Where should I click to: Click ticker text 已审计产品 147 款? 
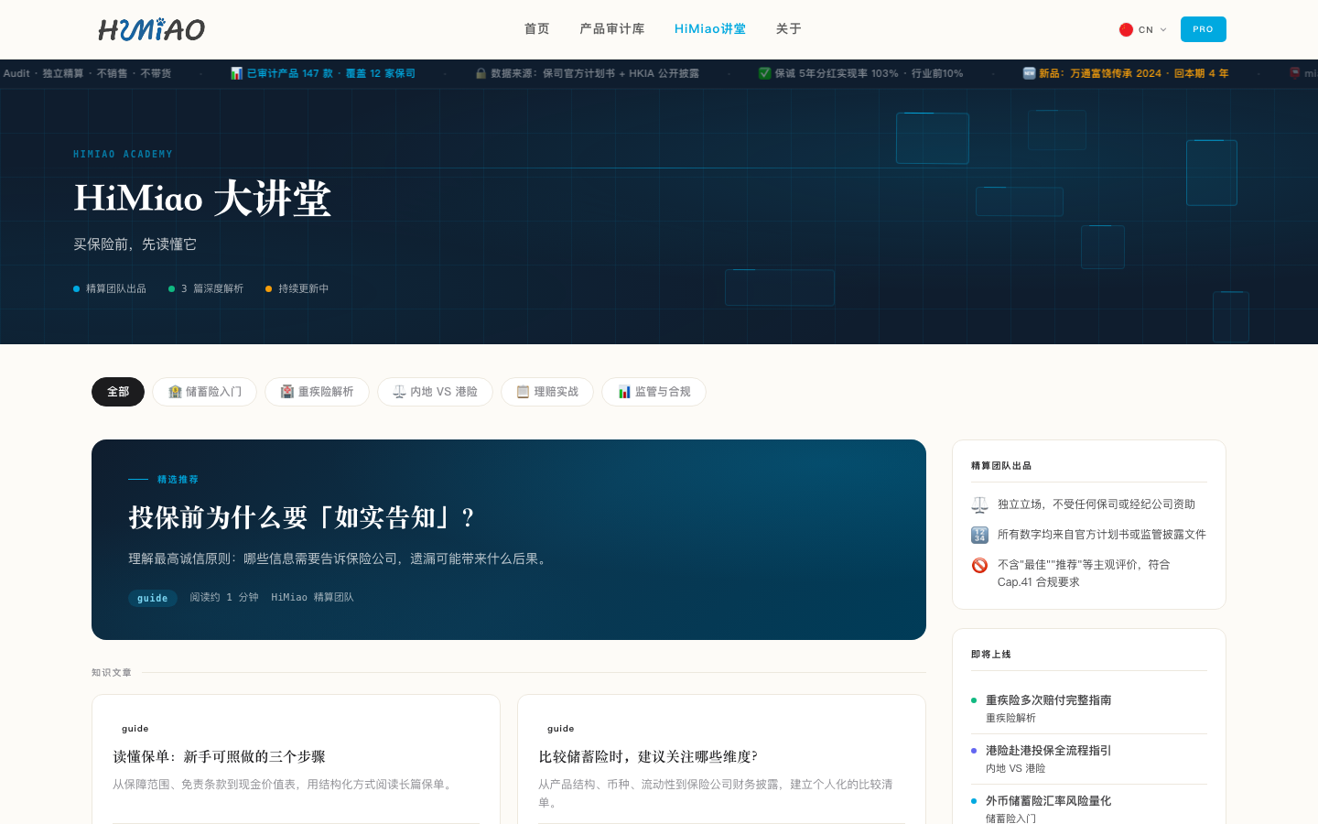point(289,73)
